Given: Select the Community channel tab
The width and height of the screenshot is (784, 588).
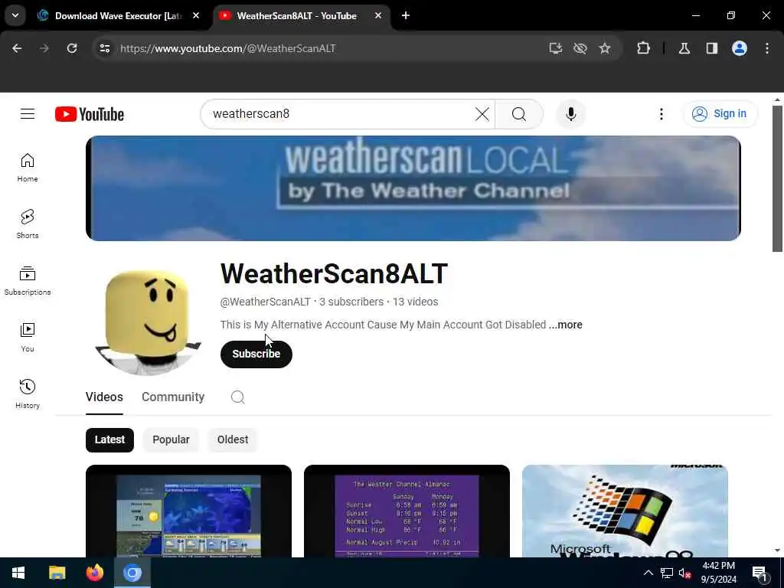Looking at the screenshot, I should (x=173, y=397).
